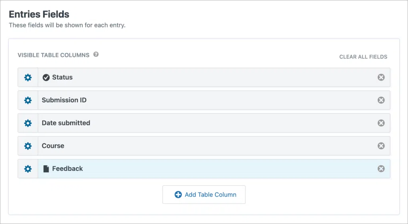Open settings gear for Submission ID field
The image size is (408, 224).
(x=28, y=100)
